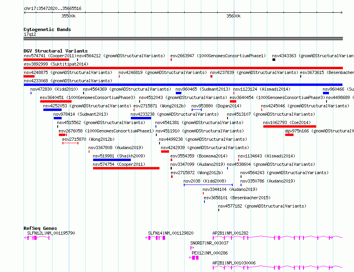Click the blue nsv4252053 variant bar

pyautogui.click(x=53, y=110)
